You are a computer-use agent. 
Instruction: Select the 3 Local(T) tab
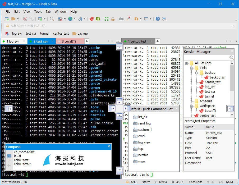(69, 41)
